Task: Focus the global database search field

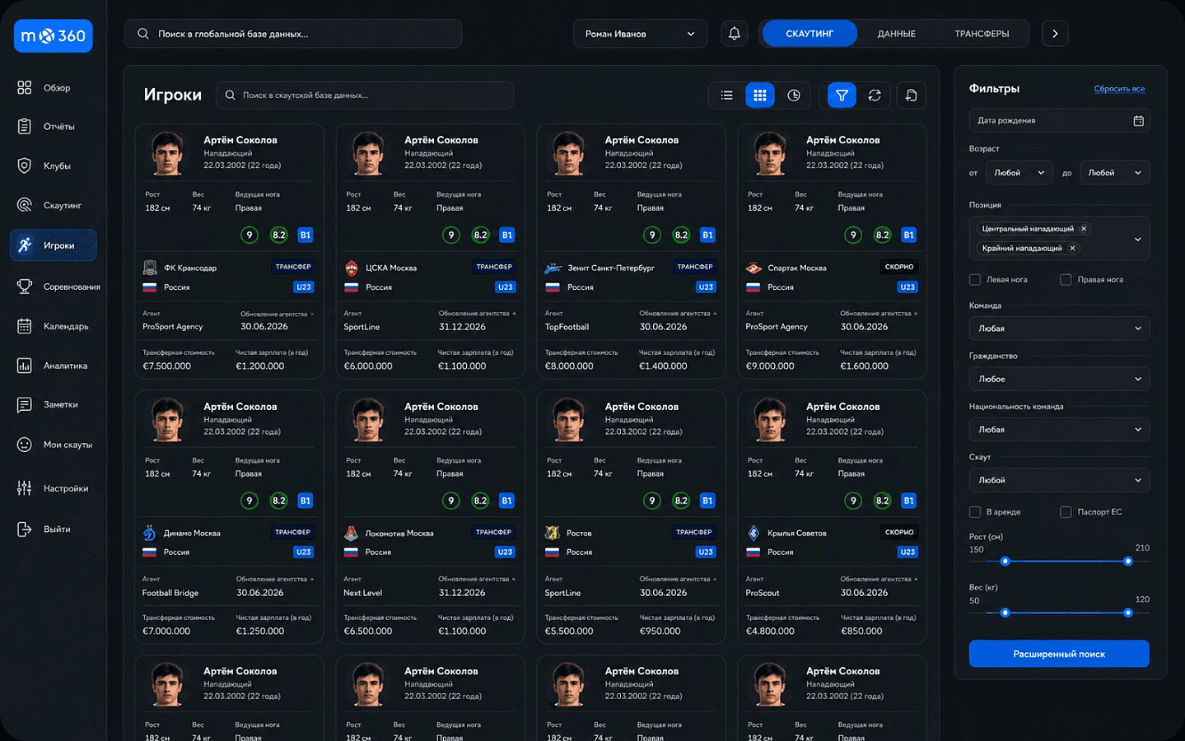Action: [x=293, y=34]
